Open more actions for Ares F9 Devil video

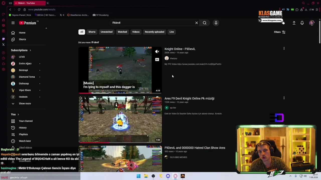pyautogui.click(x=284, y=98)
